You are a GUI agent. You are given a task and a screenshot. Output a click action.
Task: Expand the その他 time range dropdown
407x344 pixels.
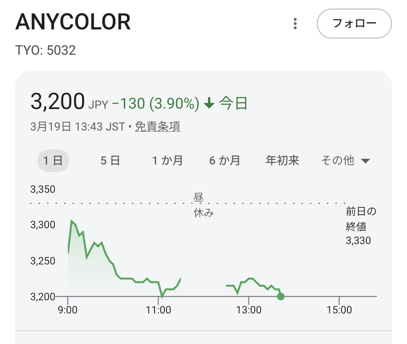click(x=345, y=161)
